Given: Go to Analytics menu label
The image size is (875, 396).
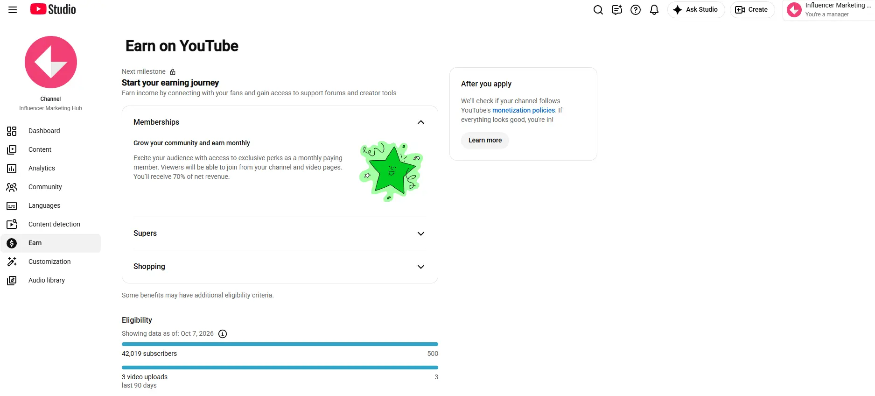Looking at the screenshot, I should tap(42, 168).
